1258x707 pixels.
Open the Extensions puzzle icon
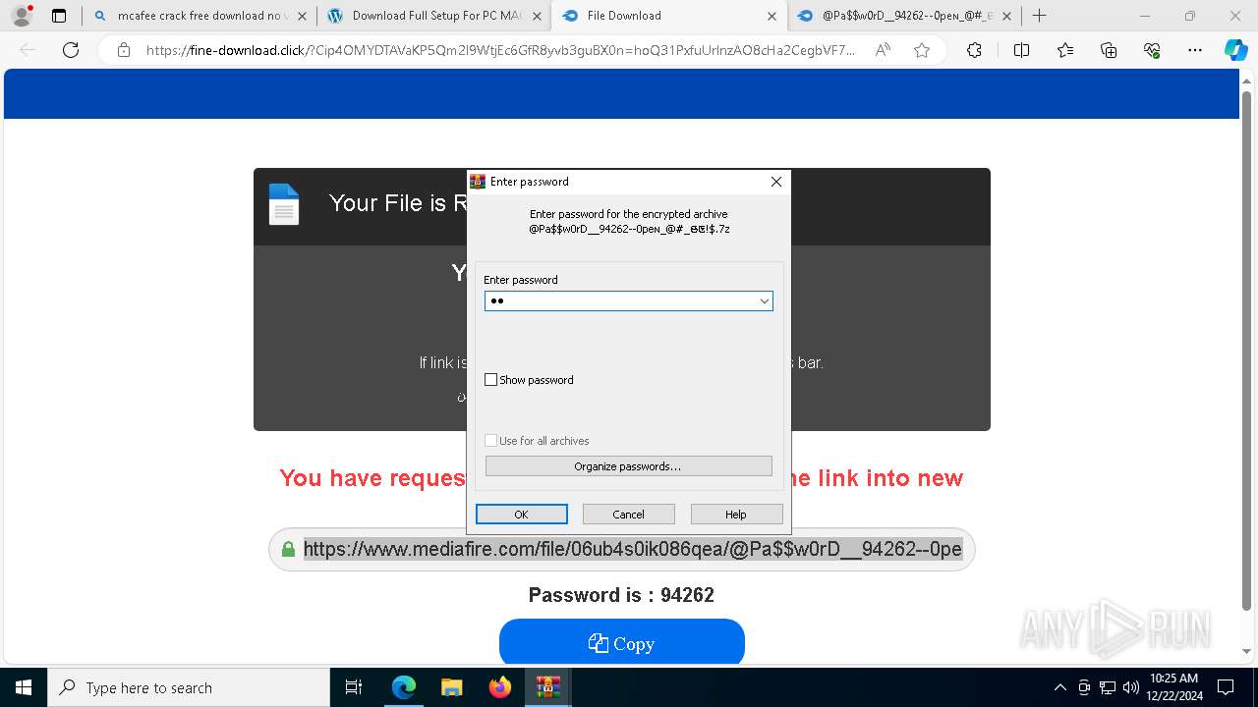[x=974, y=50]
